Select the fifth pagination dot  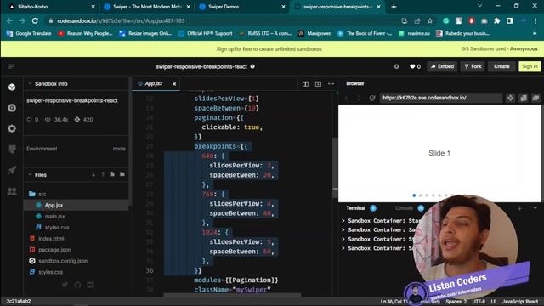[x=439, y=195]
